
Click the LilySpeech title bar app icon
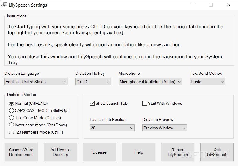(4, 5)
